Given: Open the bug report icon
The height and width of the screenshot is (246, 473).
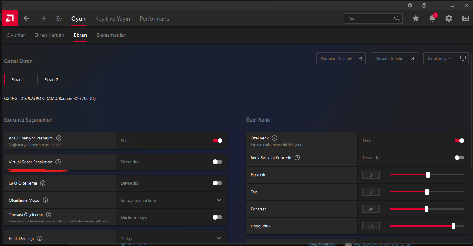Looking at the screenshot, I should pos(410,5).
